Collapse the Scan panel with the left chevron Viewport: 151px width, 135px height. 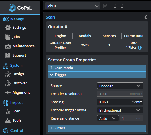tap(145, 17)
